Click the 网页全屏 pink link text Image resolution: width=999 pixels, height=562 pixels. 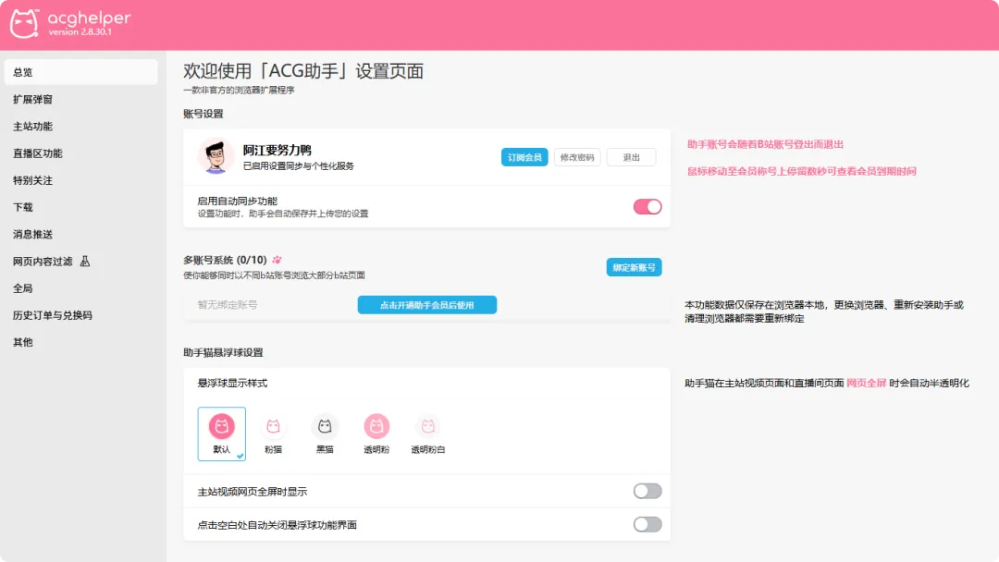[866, 384]
